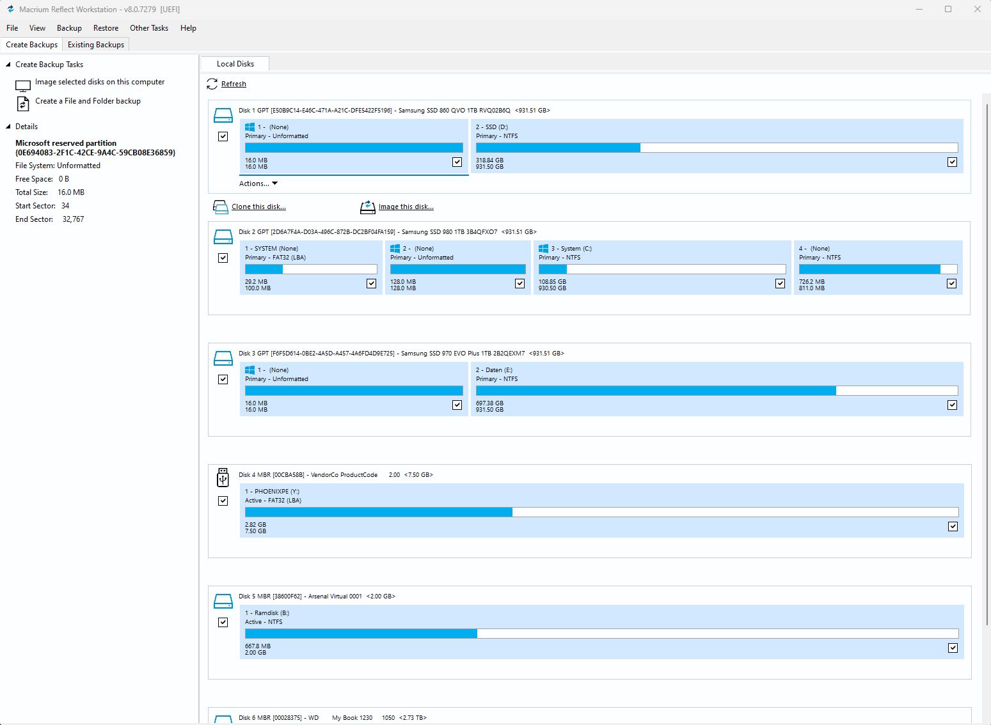Open the Actions... dropdown for Disk 1

point(258,183)
